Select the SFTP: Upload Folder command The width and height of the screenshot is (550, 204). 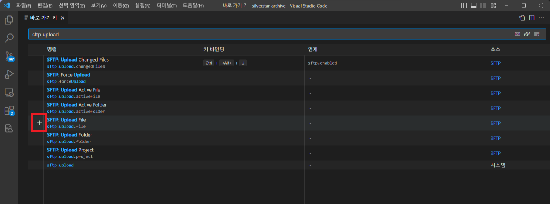pos(289,138)
